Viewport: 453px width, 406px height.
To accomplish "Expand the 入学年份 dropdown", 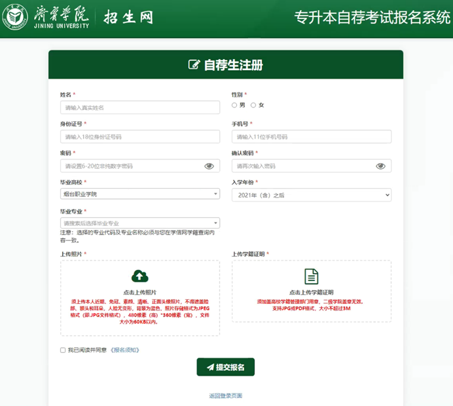I will pyautogui.click(x=311, y=194).
